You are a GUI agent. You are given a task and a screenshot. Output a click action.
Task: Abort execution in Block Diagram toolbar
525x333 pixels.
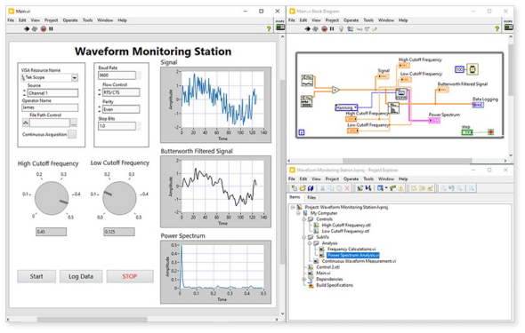click(x=324, y=28)
